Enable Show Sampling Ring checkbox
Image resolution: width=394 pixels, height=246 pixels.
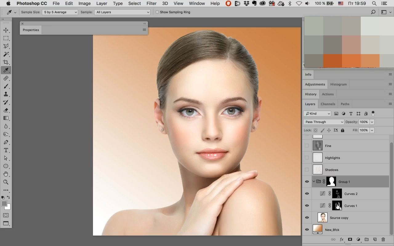coord(157,12)
